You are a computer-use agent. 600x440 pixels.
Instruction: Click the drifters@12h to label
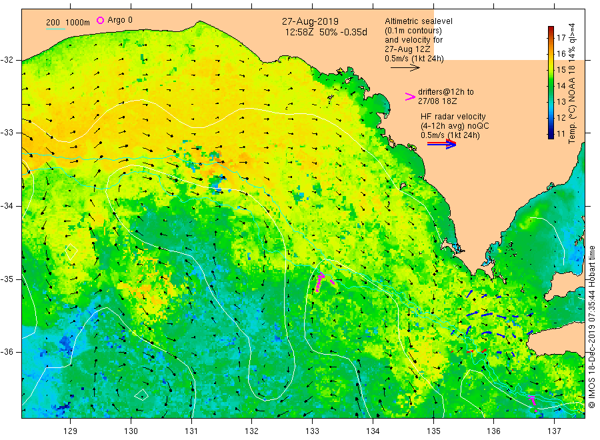point(446,92)
